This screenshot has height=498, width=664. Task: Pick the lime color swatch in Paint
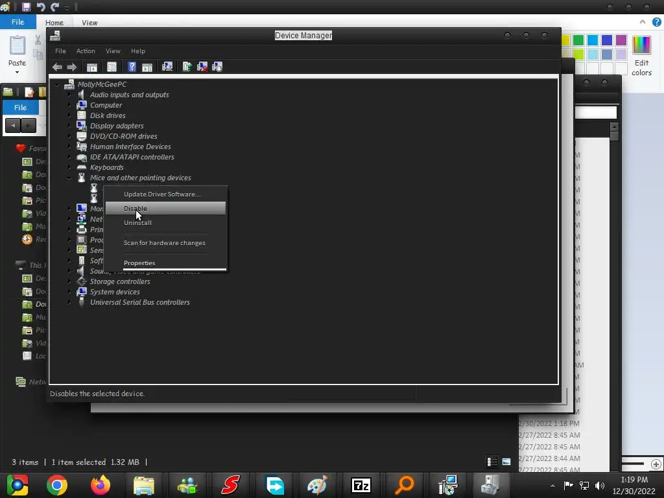[578, 54]
